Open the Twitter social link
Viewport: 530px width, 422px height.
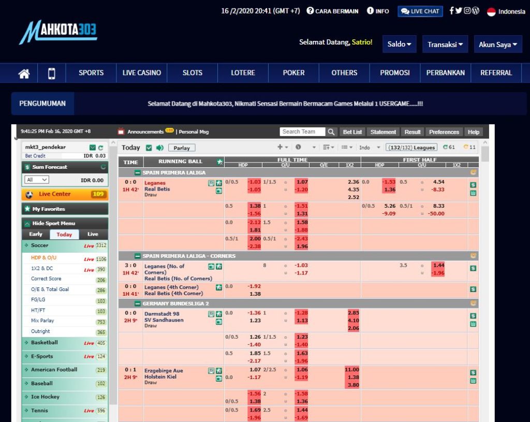click(459, 11)
